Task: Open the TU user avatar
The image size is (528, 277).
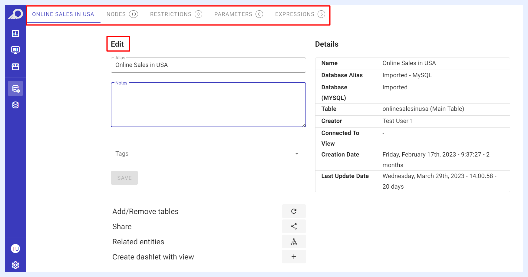Action: 15,249
